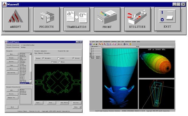This screenshot has width=188, height=116.
Task: Launch the PROJECTS manager icon
Action: point(47,19)
